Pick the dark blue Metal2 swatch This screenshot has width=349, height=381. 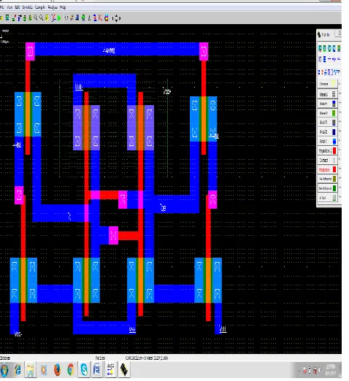(x=334, y=132)
